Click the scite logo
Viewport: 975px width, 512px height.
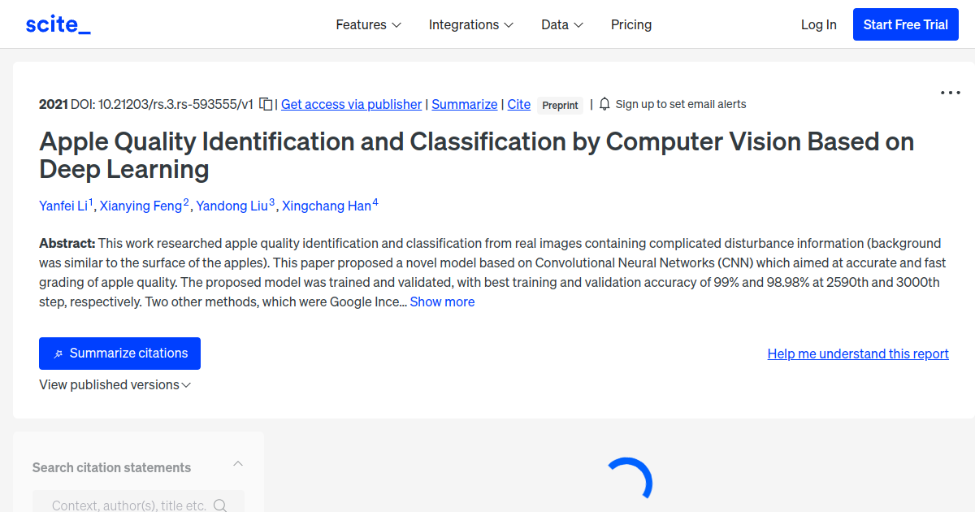click(x=57, y=24)
